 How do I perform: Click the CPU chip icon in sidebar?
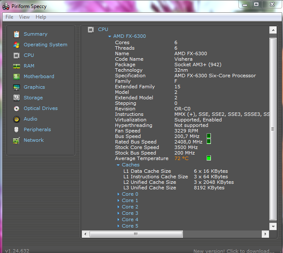[x=17, y=56]
